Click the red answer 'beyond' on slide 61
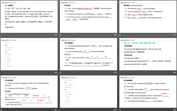Image resolution: width=177 pixels, height=111 pixels. (x=28, y=87)
